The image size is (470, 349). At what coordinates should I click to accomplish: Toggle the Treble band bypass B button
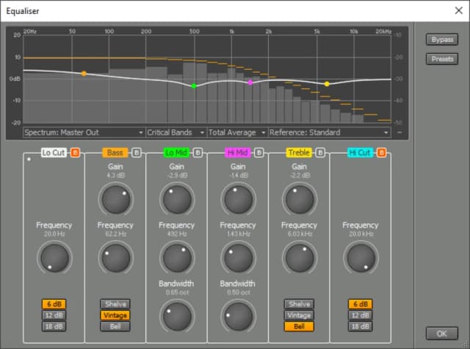click(x=320, y=153)
